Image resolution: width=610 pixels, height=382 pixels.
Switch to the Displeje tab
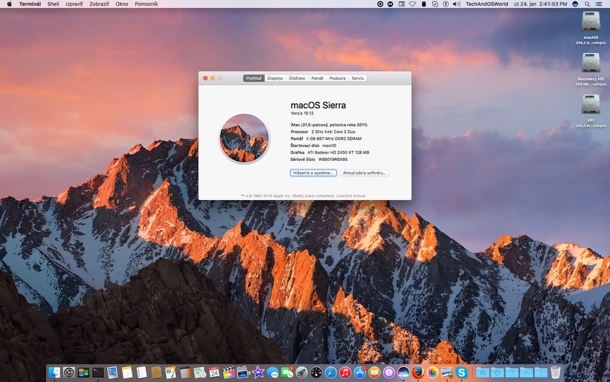tap(275, 78)
